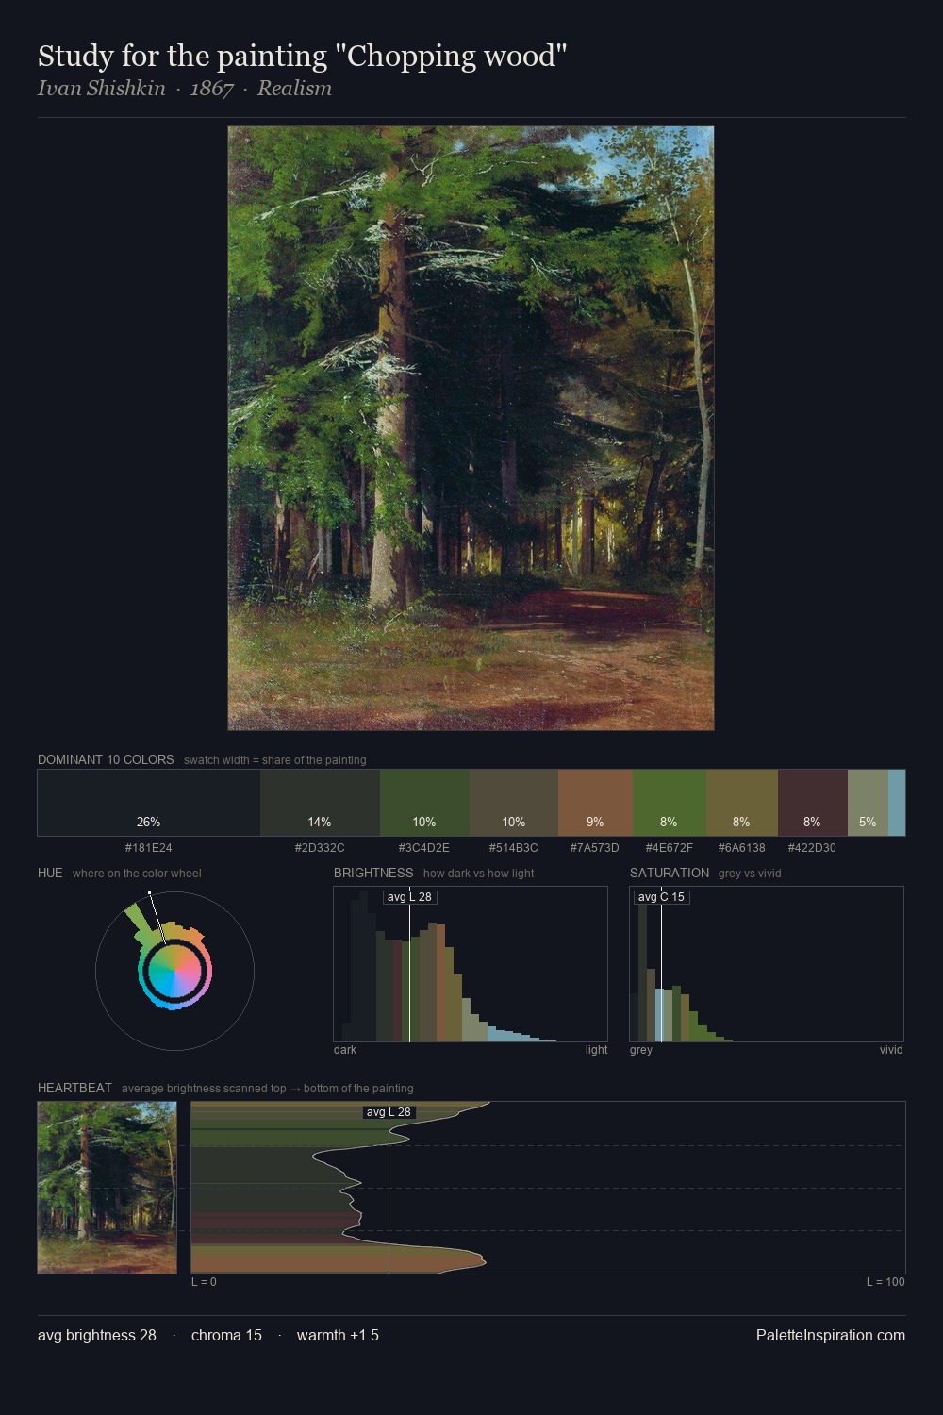The image size is (943, 1415).
Task: Click the 'L = 0' axis label
Action: [204, 1282]
